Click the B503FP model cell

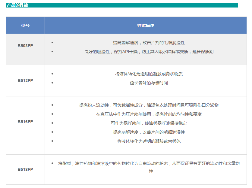[x=25, y=46]
